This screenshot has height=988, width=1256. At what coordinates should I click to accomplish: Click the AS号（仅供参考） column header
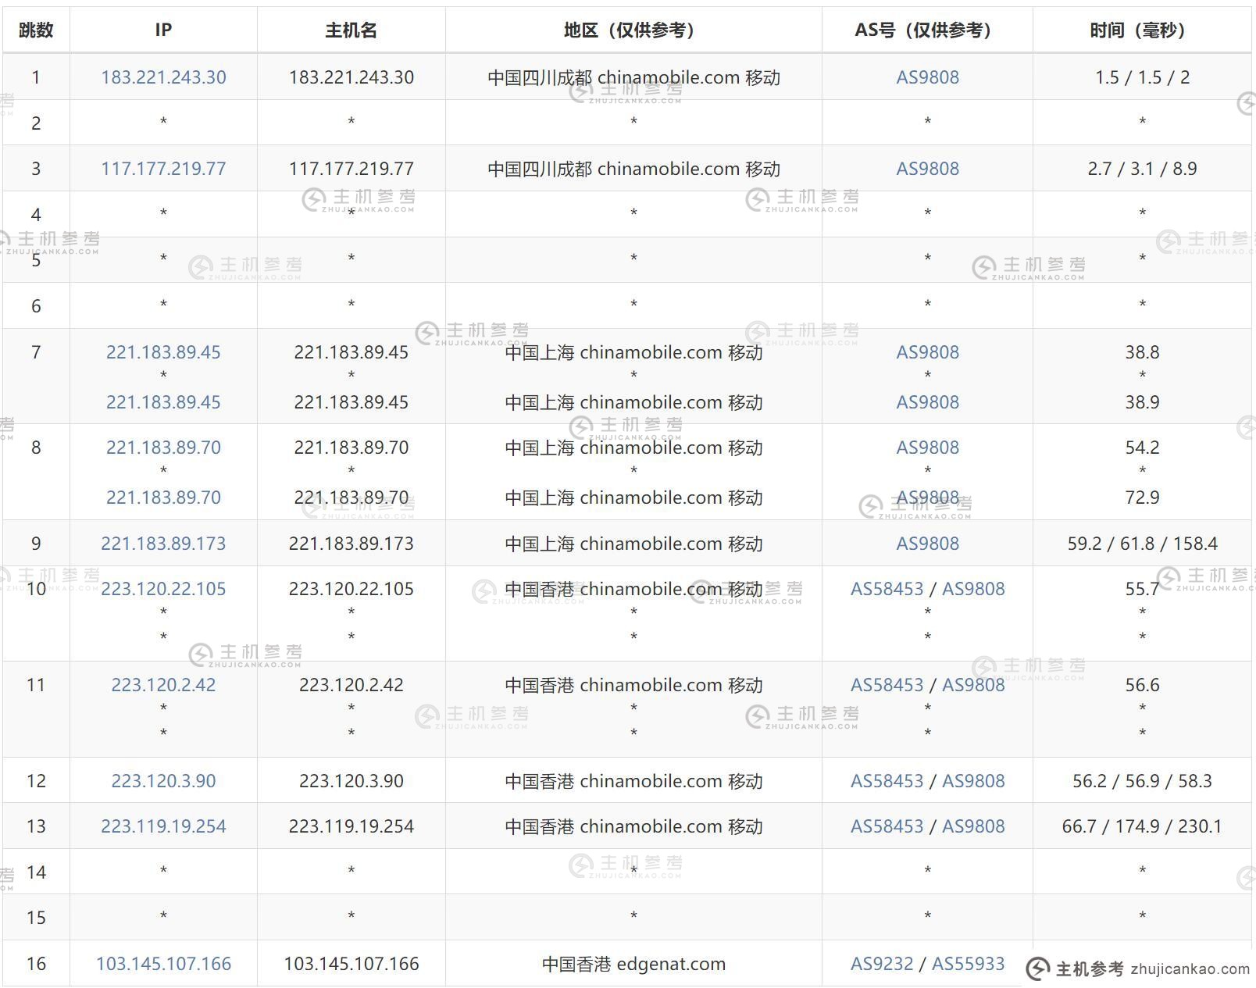point(927,30)
